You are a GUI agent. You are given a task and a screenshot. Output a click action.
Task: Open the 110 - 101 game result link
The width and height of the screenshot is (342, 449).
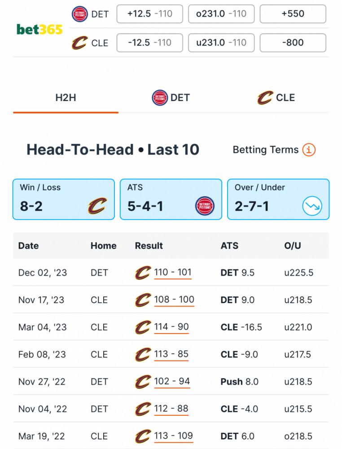pos(173,273)
